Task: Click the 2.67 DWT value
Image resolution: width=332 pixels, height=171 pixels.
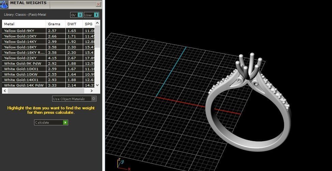Action: [72, 58]
